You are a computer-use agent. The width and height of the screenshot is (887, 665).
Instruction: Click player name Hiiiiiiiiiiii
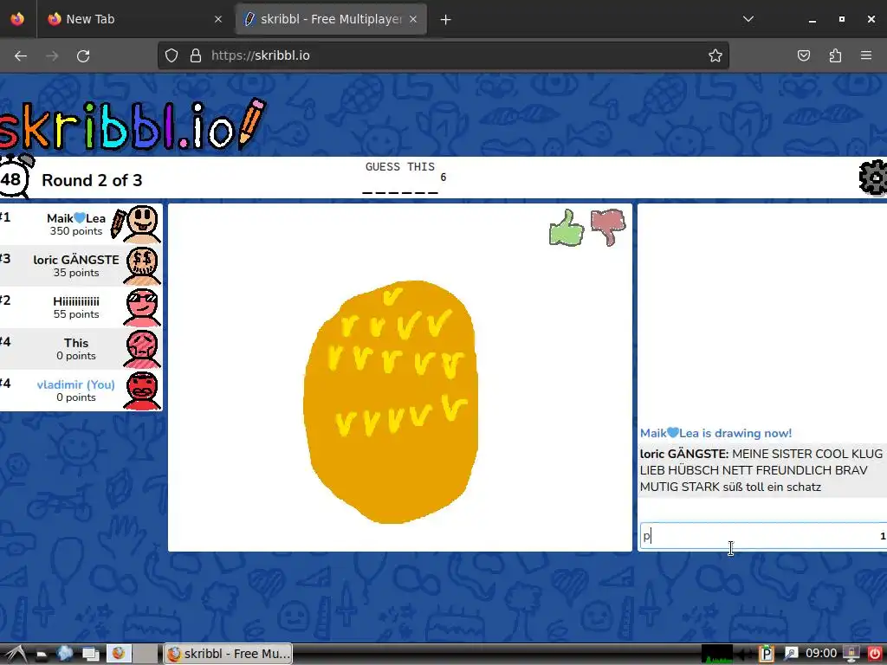tap(76, 301)
